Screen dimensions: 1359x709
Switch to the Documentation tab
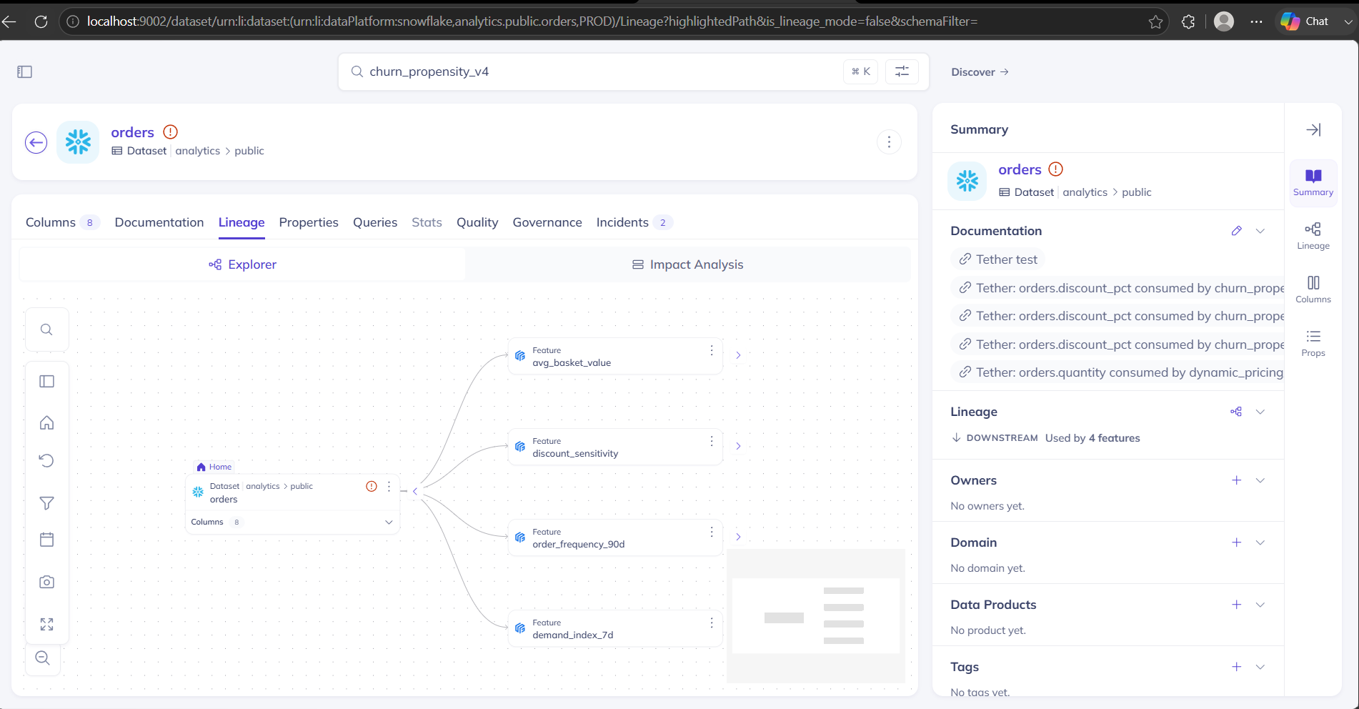click(159, 222)
